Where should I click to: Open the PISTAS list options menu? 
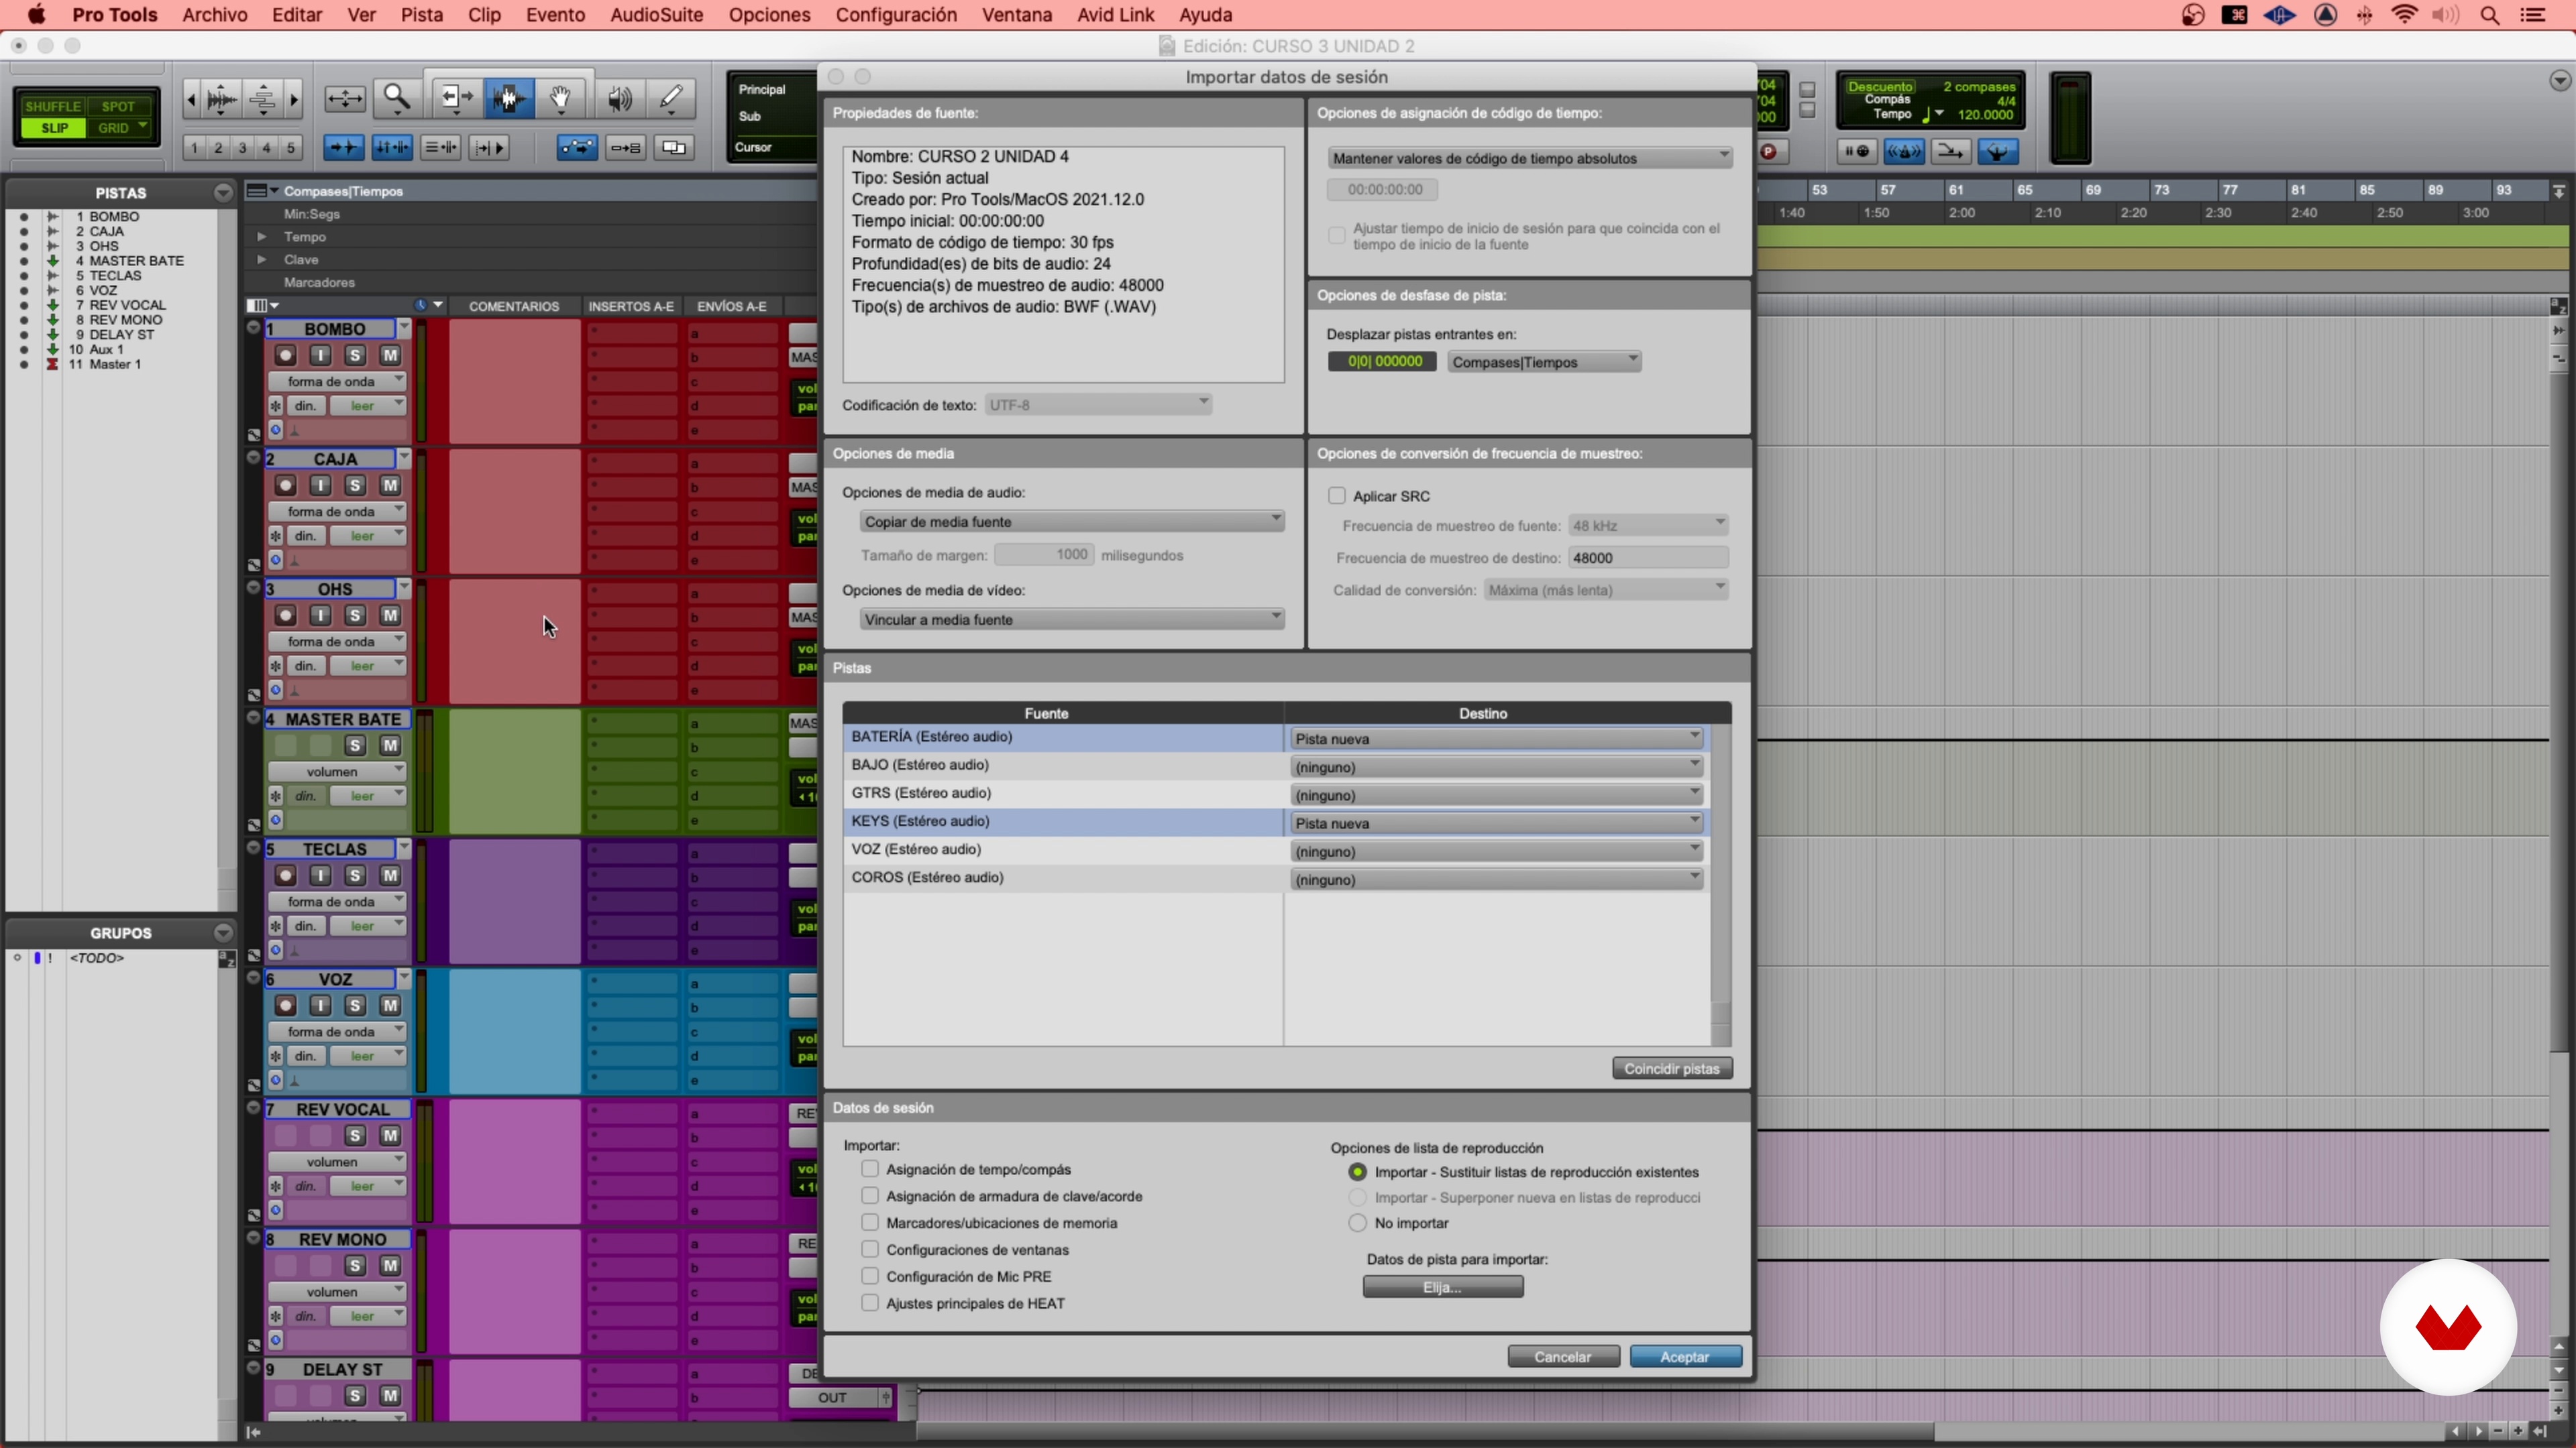point(223,192)
